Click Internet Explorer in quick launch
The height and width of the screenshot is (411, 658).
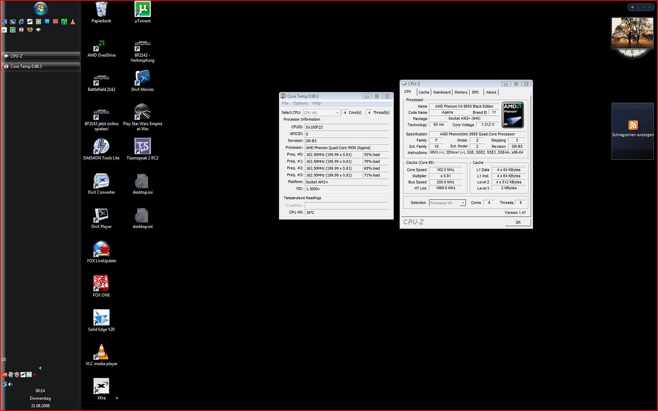[21, 22]
